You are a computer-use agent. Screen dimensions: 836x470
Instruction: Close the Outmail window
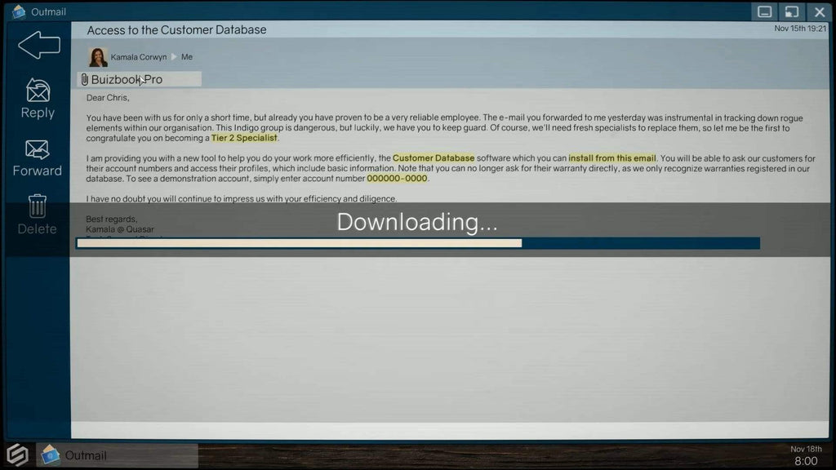820,11
